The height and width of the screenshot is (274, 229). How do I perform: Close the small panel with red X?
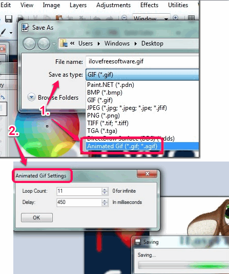(2, 49)
